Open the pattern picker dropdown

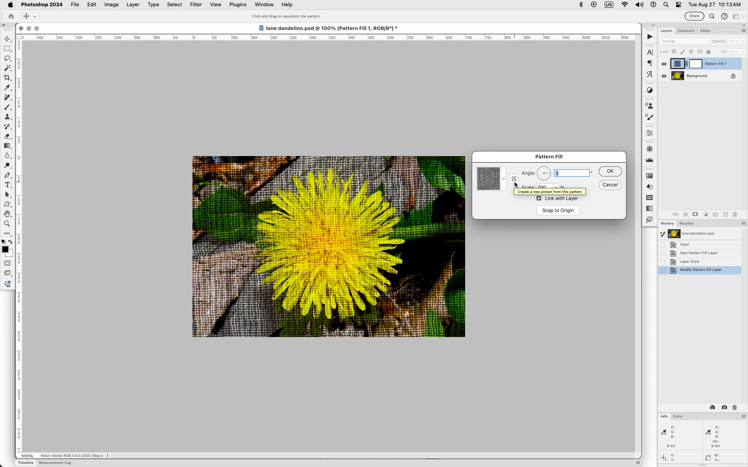click(503, 179)
